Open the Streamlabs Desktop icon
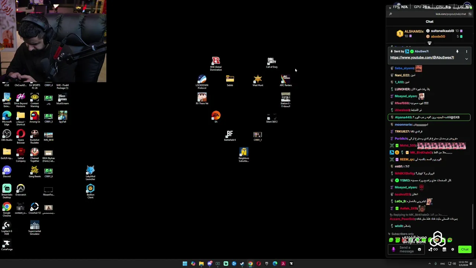 point(7,191)
